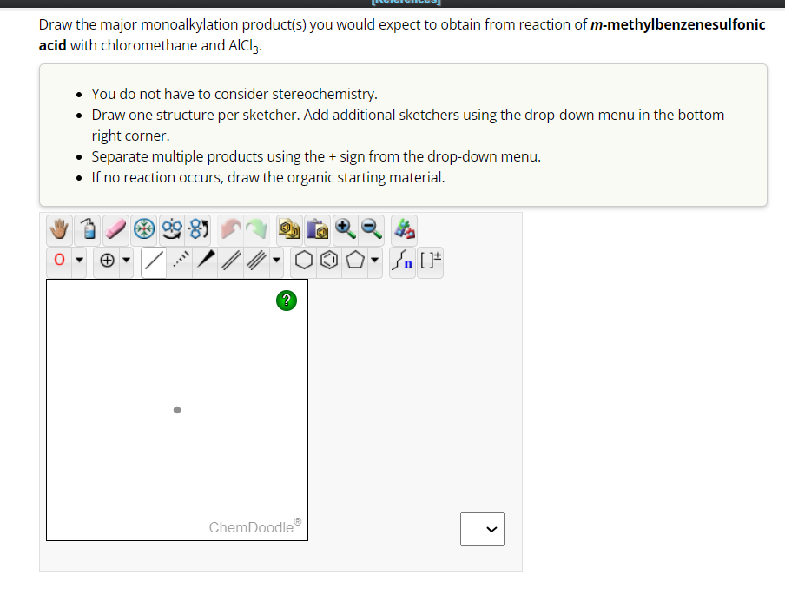The height and width of the screenshot is (595, 785).
Task: Select the double bond tool
Action: [231, 260]
